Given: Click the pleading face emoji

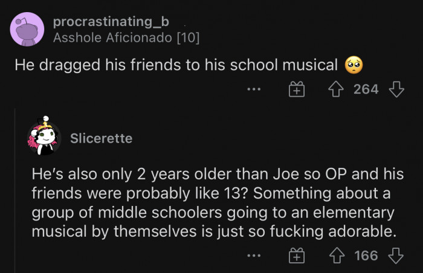Looking at the screenshot, I should pyautogui.click(x=353, y=65).
